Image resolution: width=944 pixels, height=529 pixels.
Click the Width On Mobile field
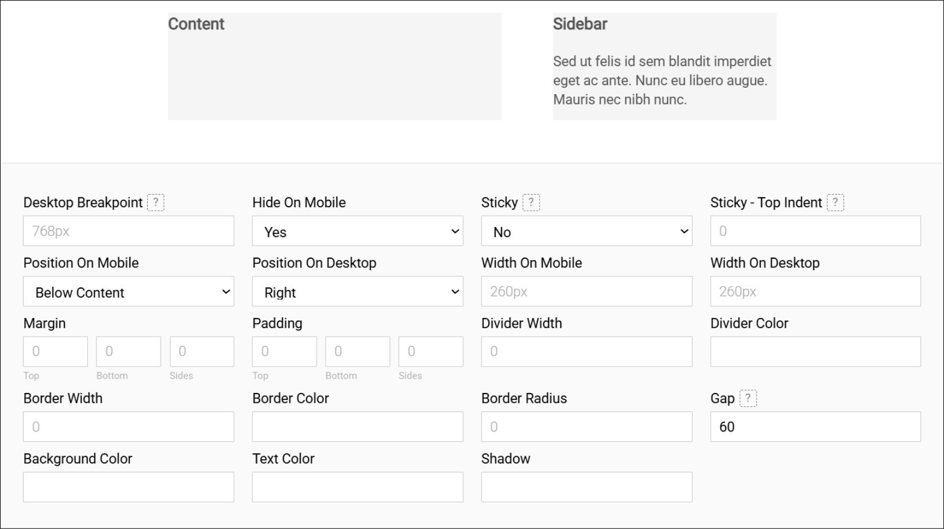(586, 291)
